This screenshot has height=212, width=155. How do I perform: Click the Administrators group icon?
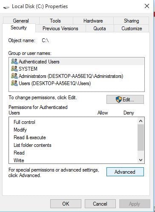coord(14,76)
